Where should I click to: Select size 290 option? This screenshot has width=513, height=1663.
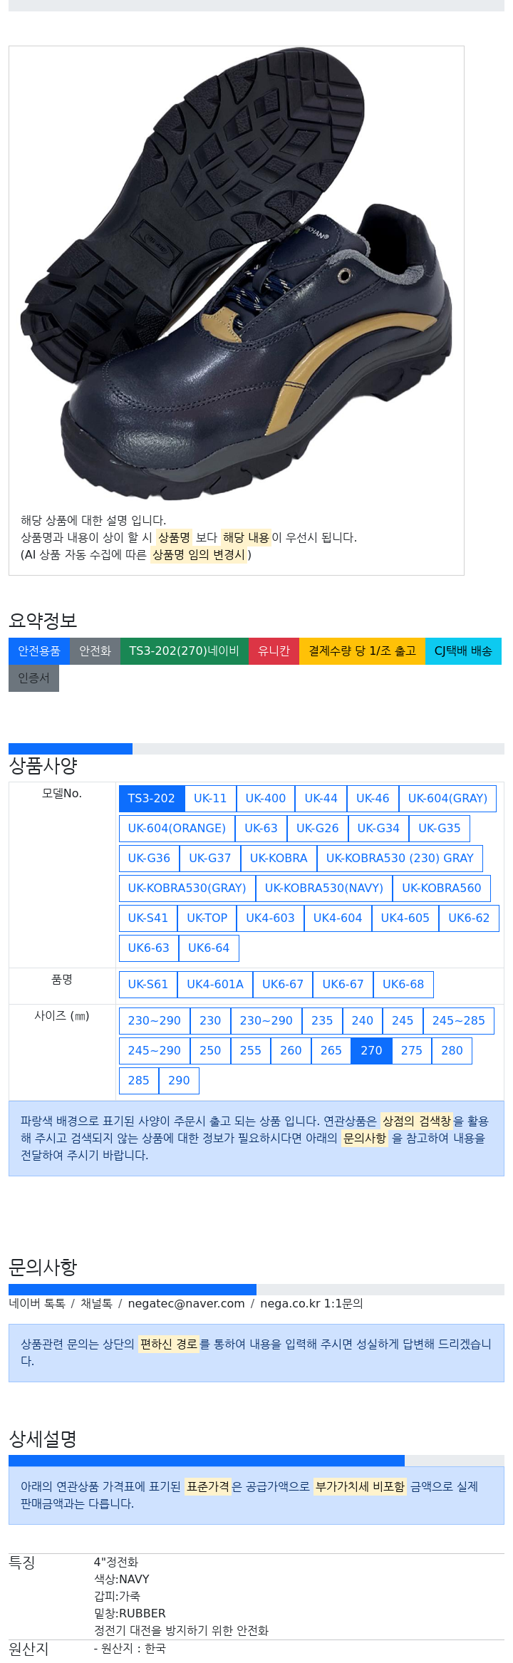tap(179, 1081)
